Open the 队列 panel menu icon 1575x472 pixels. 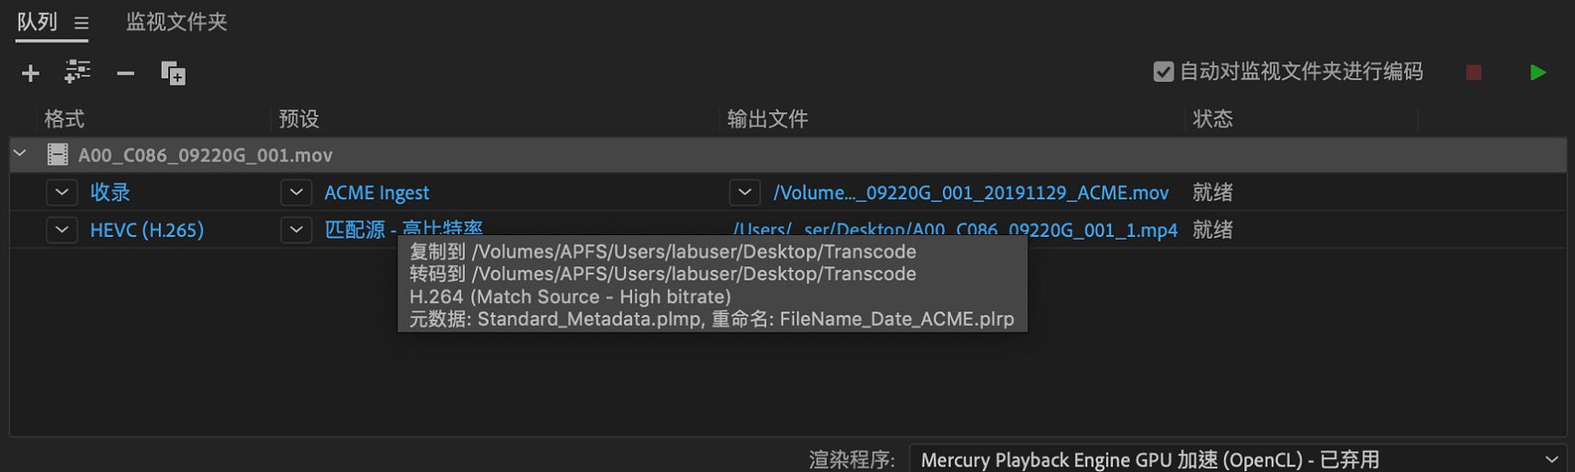tap(82, 23)
